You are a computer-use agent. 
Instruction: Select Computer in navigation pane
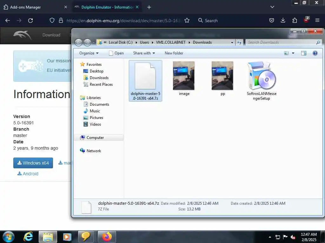point(95,138)
